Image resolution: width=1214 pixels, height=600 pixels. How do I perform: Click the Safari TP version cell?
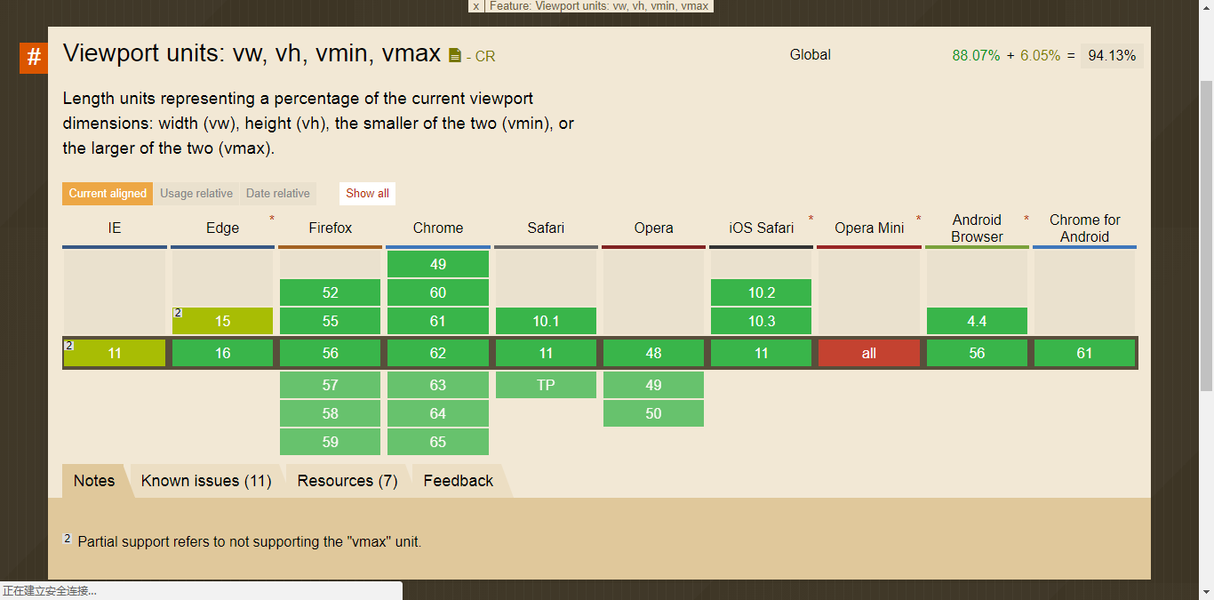tap(546, 385)
